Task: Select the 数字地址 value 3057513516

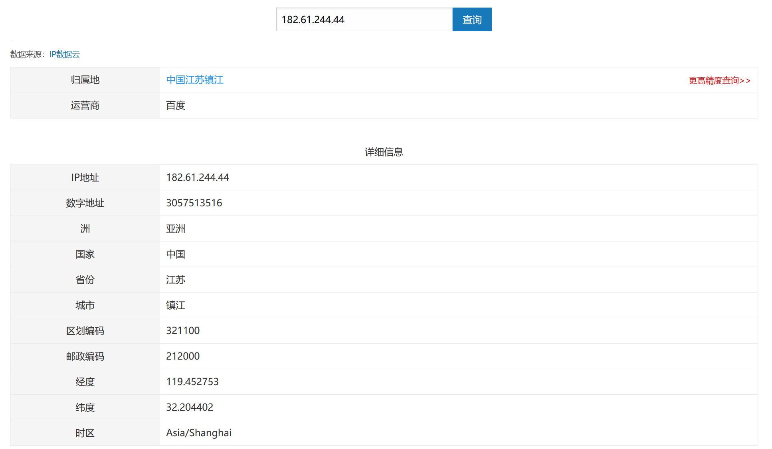Action: coord(194,203)
